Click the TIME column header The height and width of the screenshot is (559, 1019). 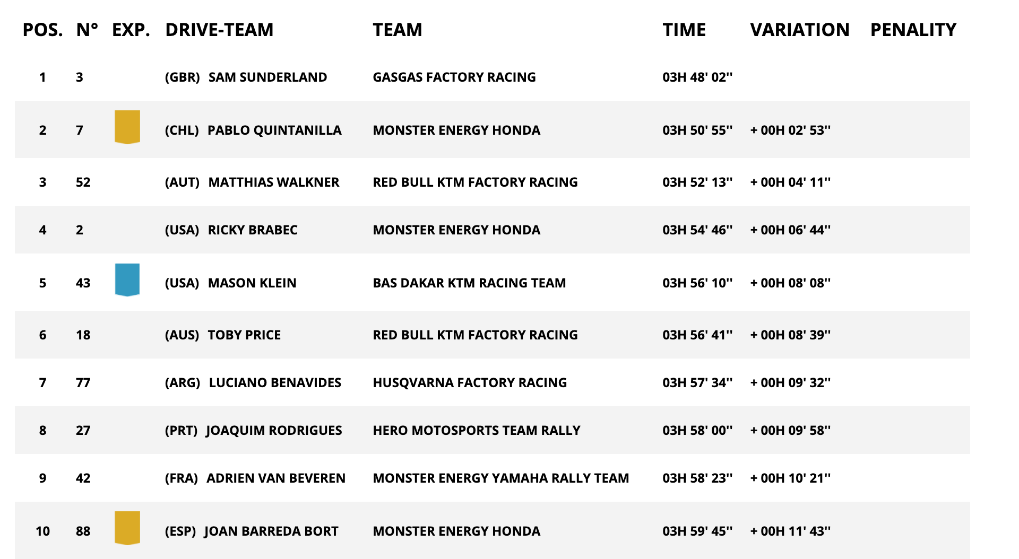pyautogui.click(x=684, y=30)
